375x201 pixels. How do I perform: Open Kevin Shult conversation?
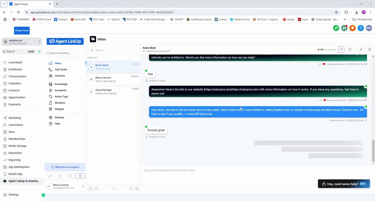coord(113,67)
